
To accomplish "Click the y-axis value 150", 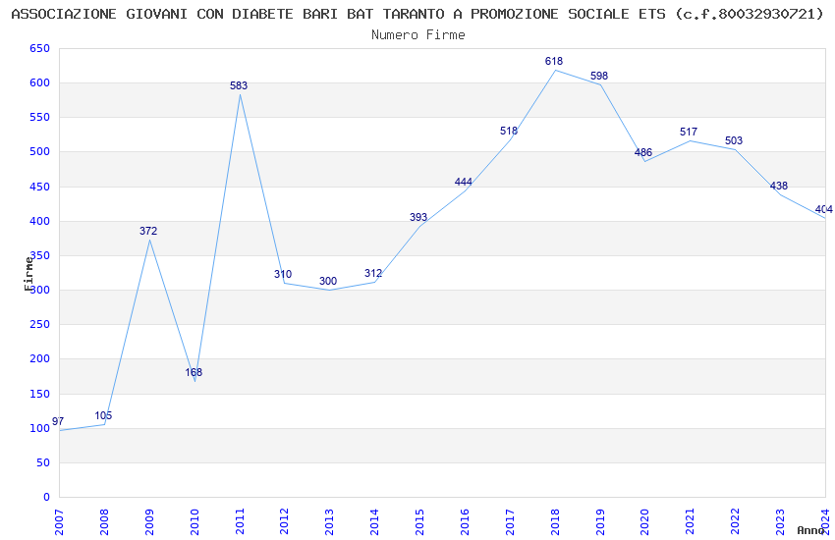I will 40,395.
